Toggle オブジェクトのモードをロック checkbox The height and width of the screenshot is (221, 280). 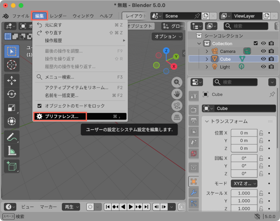tap(39, 106)
